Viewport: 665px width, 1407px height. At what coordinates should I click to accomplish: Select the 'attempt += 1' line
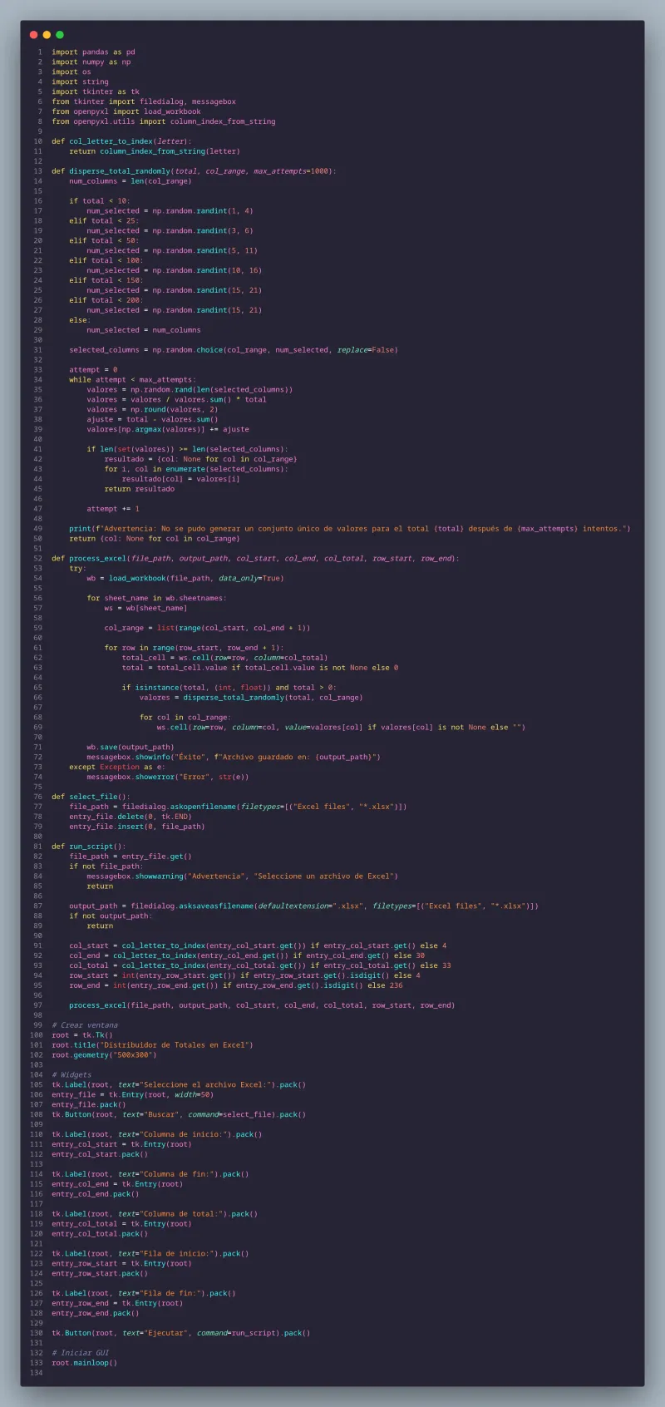click(x=113, y=509)
